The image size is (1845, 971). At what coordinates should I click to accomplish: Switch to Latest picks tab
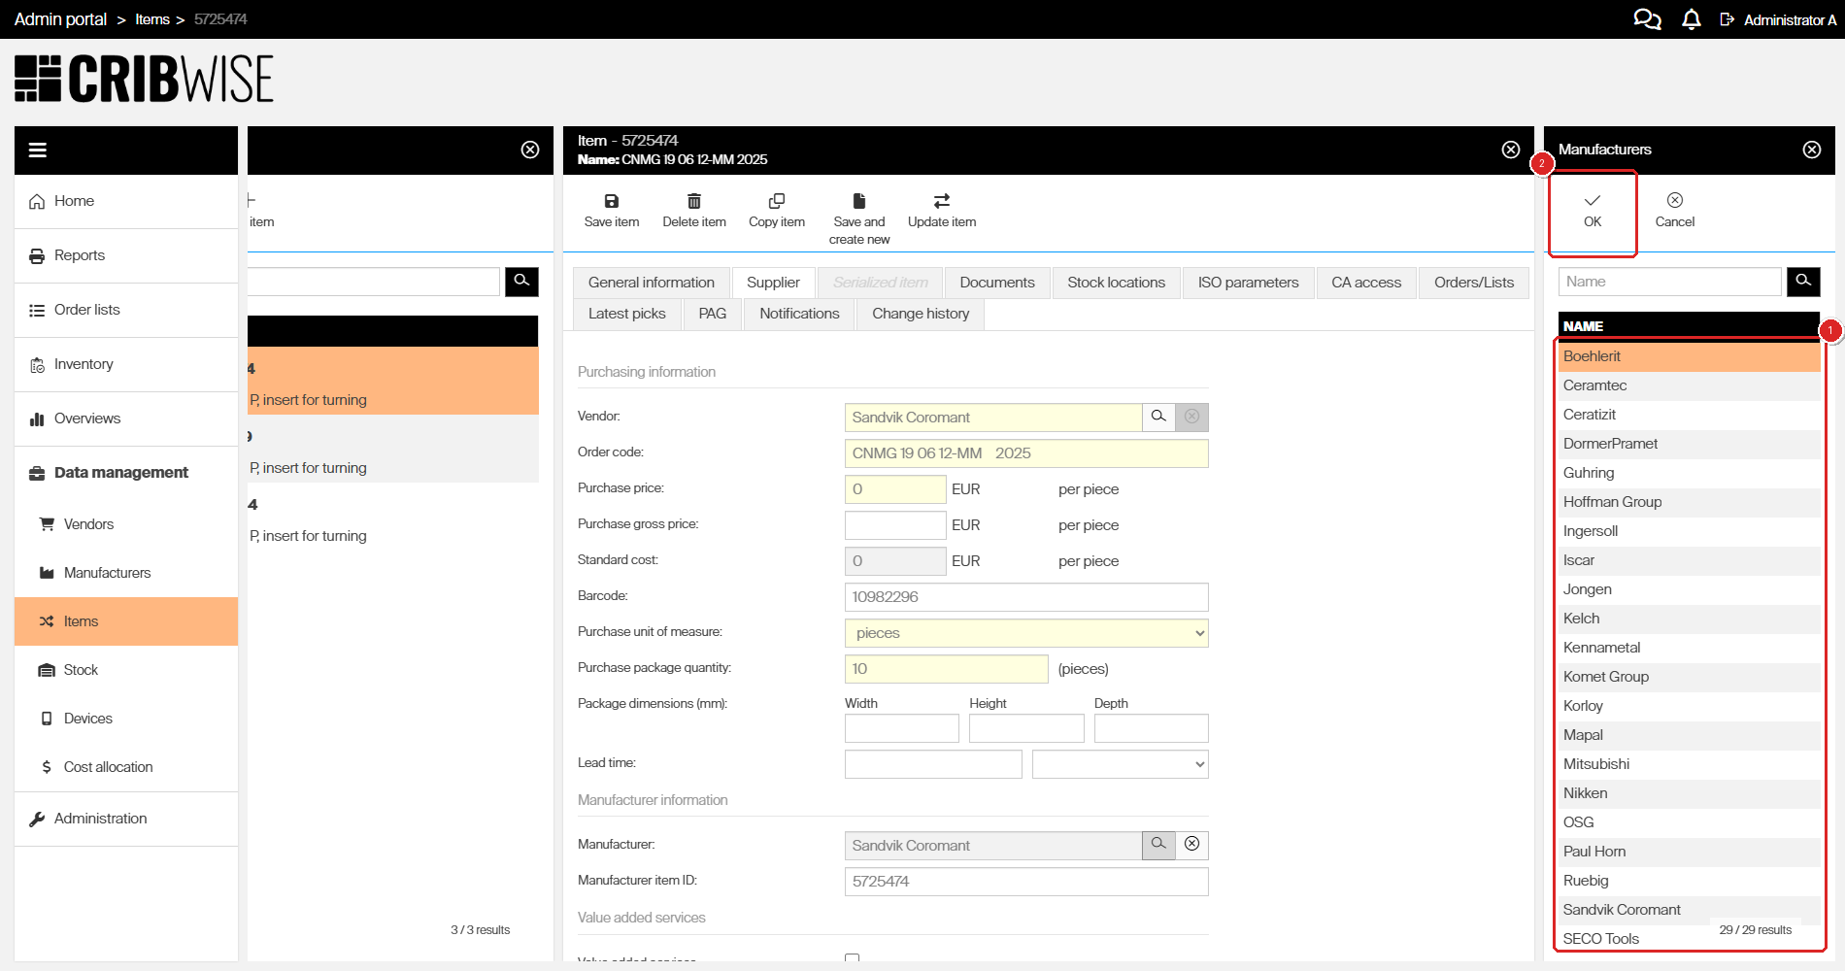click(x=627, y=314)
